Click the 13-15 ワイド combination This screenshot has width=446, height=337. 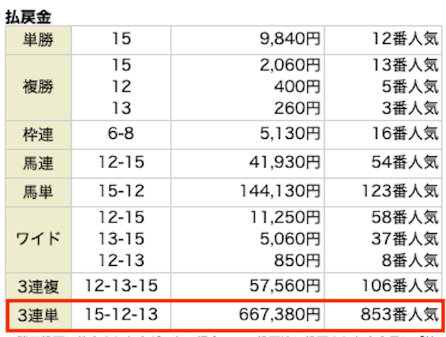click(x=121, y=239)
